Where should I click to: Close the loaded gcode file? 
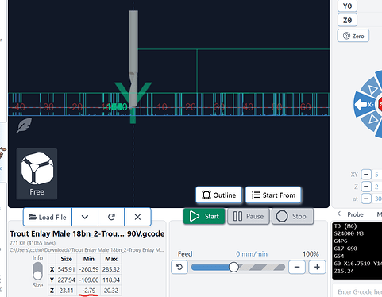point(137,217)
